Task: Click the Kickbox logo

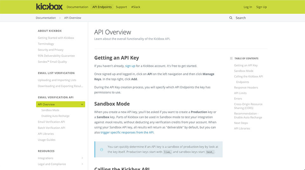Action: point(49,7)
